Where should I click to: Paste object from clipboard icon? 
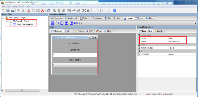tap(38, 10)
